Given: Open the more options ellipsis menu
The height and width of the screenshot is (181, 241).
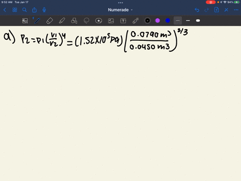Looking at the screenshot, I should coord(236,10).
